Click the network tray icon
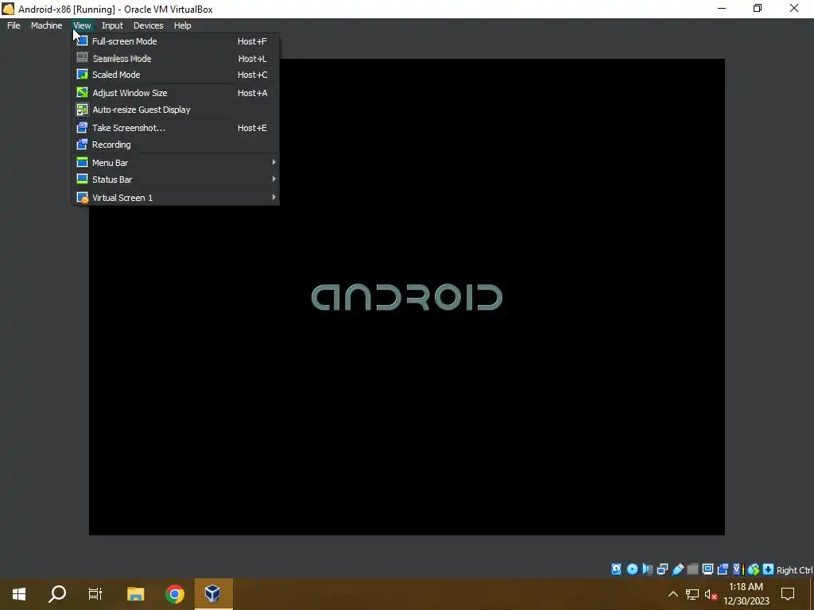814x610 pixels. pos(692,594)
